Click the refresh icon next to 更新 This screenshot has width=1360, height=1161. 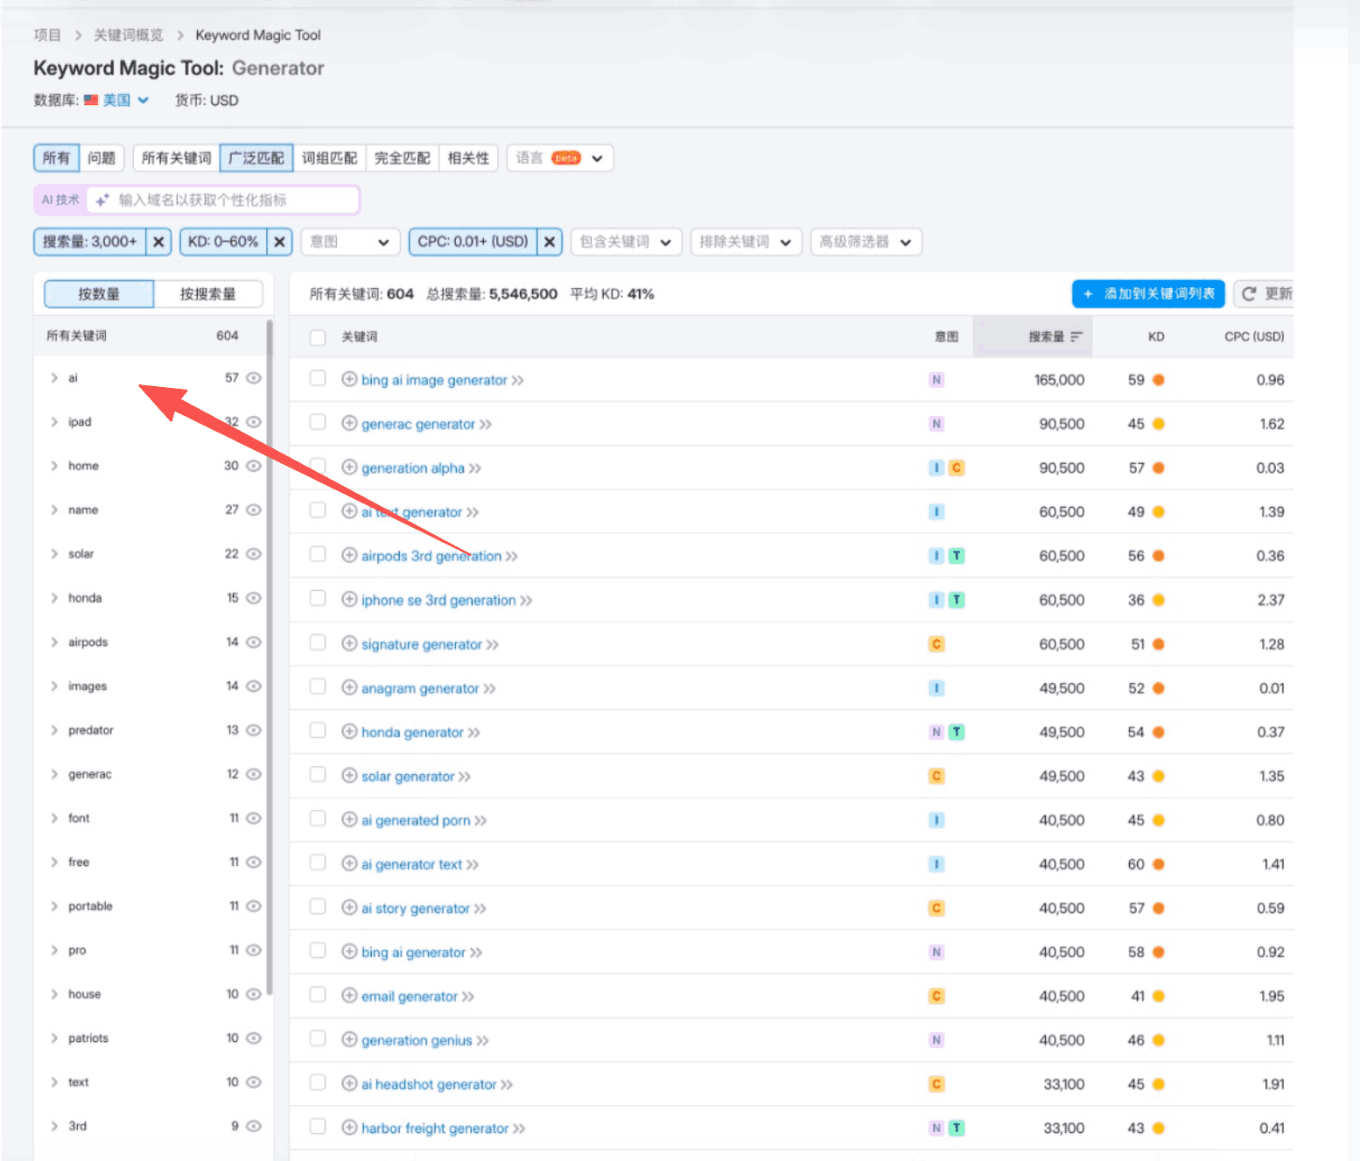(x=1249, y=294)
